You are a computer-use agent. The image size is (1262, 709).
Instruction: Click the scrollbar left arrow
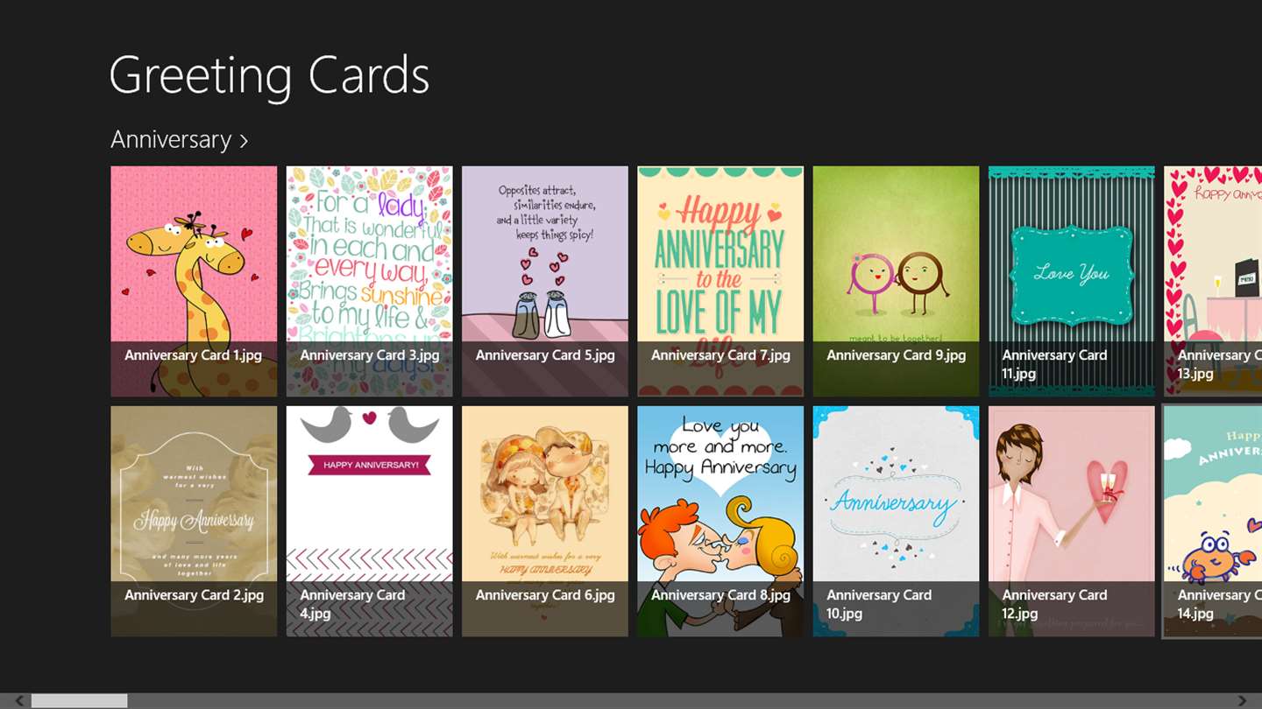click(x=19, y=700)
